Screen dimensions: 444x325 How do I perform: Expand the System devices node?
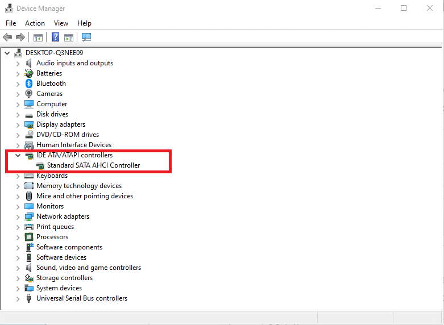coord(18,289)
